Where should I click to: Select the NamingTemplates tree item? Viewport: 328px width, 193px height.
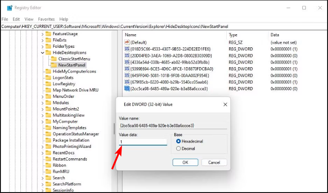70,128
